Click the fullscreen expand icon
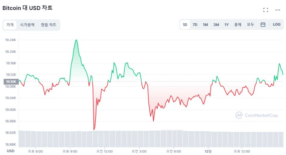The height and width of the screenshot is (155, 286). [x=265, y=10]
